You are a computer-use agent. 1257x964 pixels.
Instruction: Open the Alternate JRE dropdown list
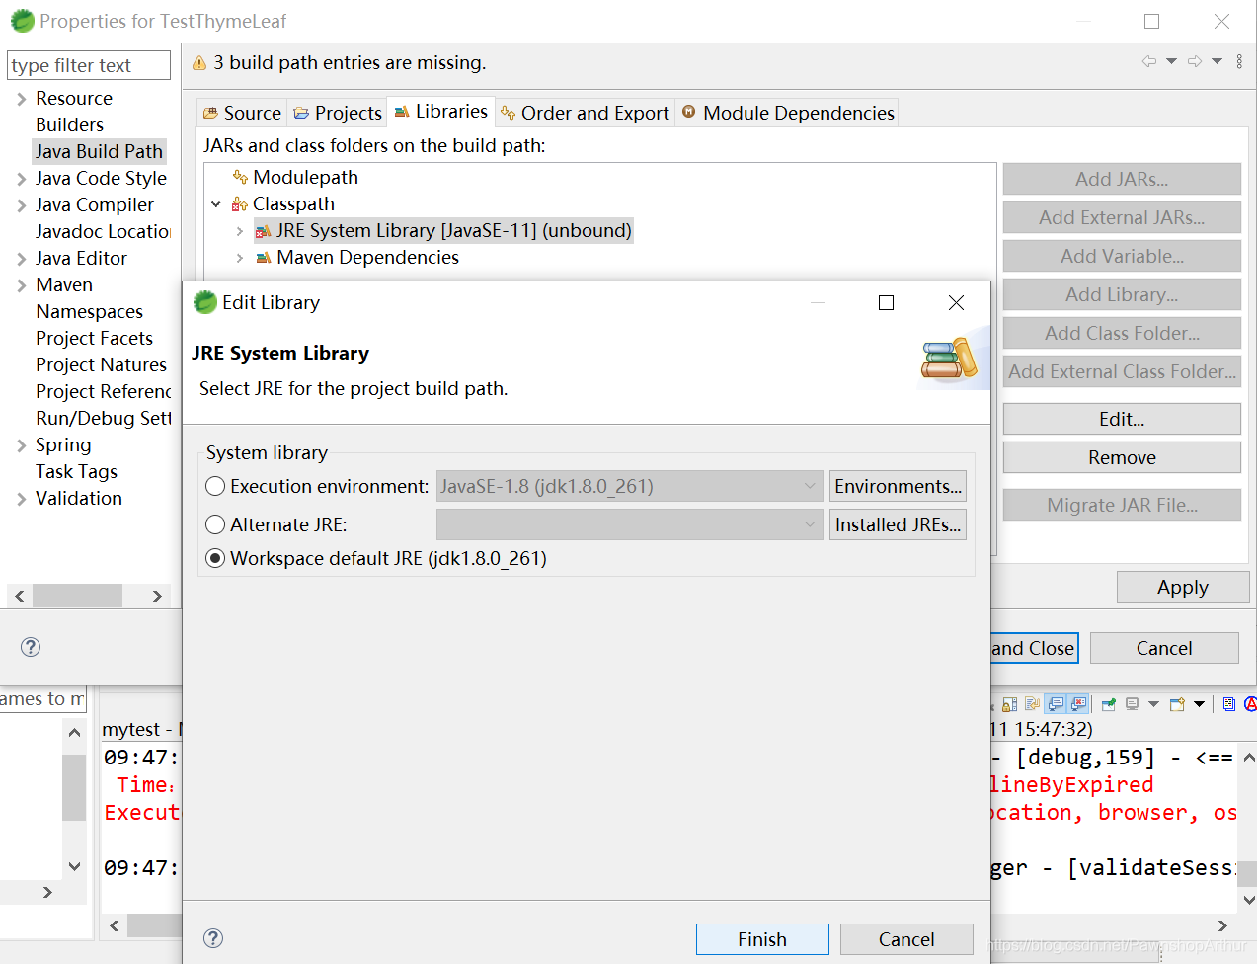[x=811, y=524]
